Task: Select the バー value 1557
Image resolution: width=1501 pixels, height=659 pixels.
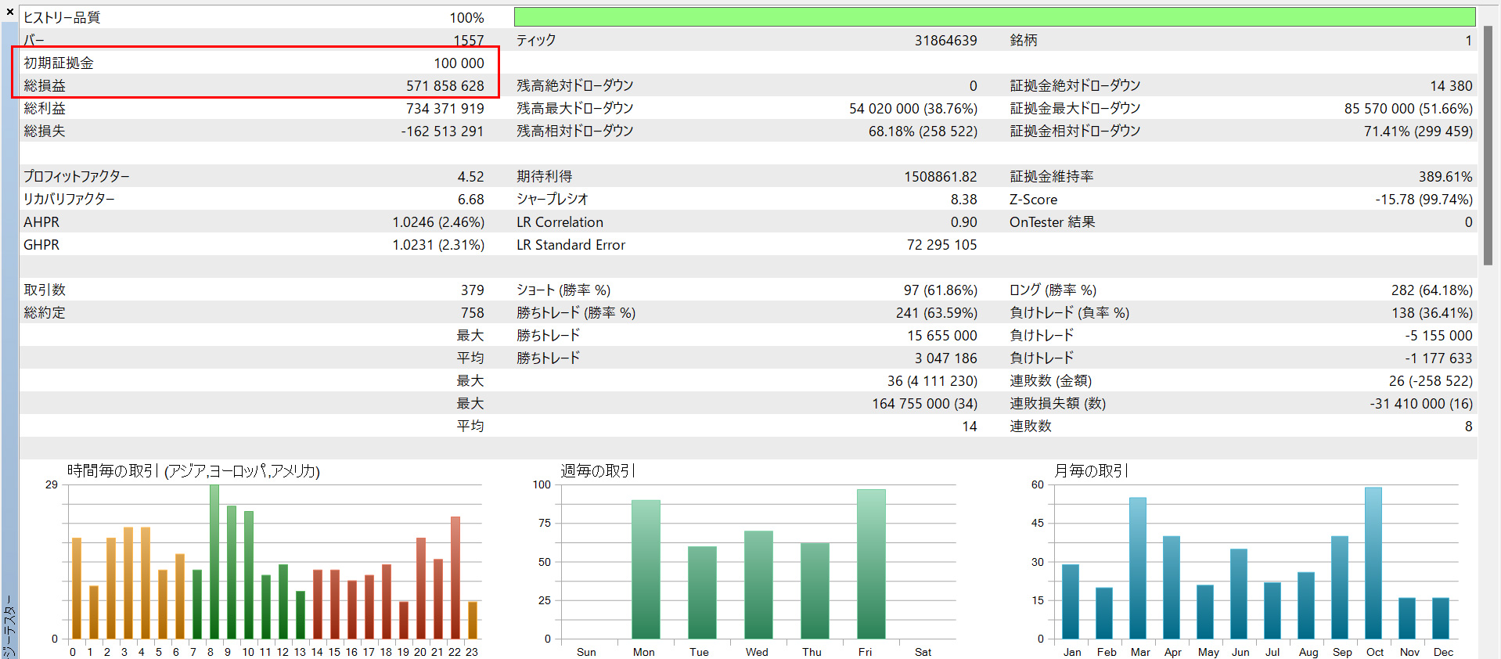Action: (x=469, y=40)
